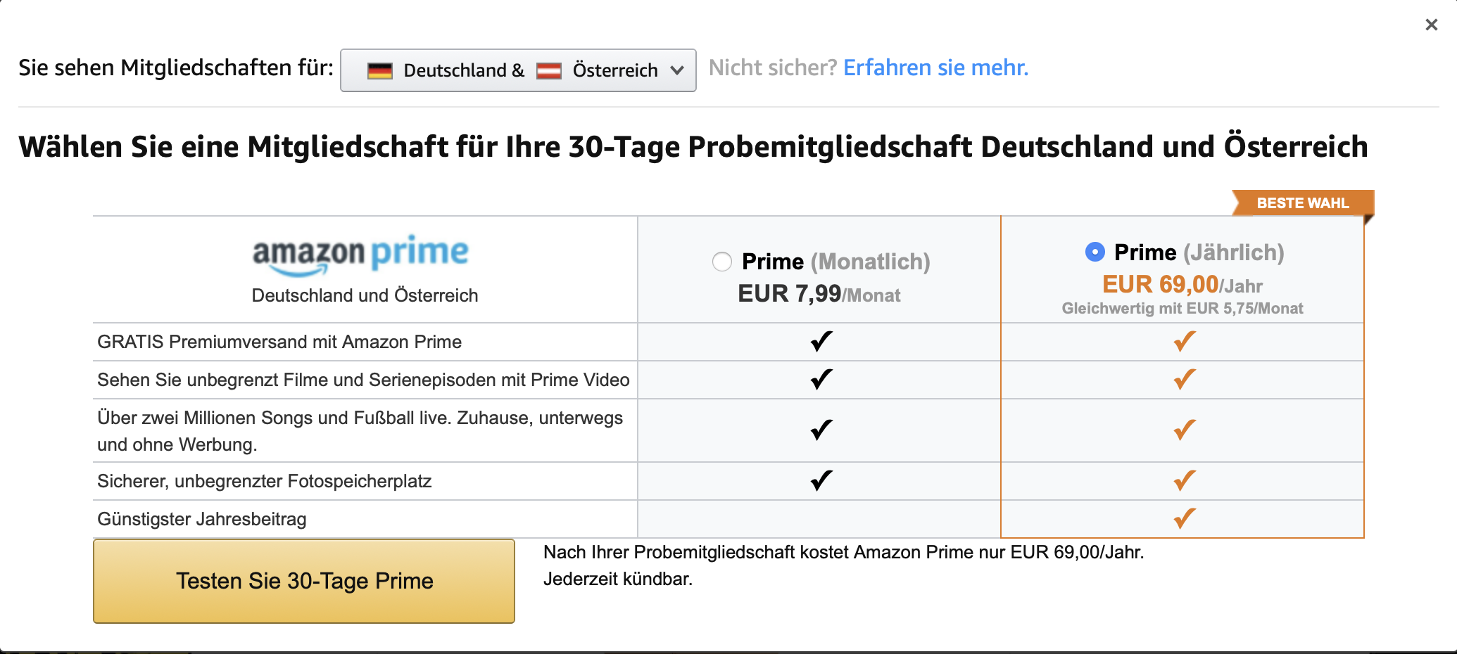Image resolution: width=1457 pixels, height=654 pixels.
Task: Click the chevron arrow next to Österreich
Action: click(x=677, y=70)
